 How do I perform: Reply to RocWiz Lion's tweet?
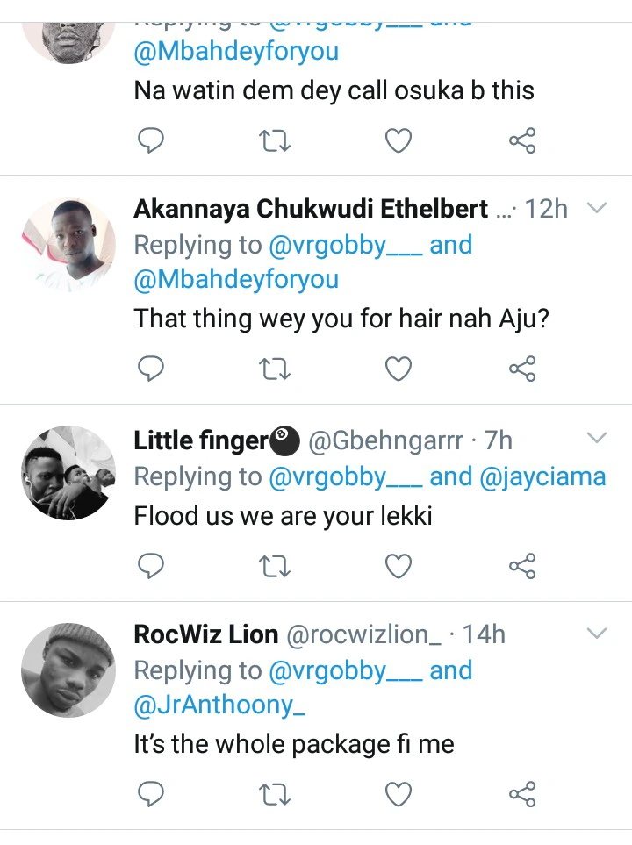152,795
